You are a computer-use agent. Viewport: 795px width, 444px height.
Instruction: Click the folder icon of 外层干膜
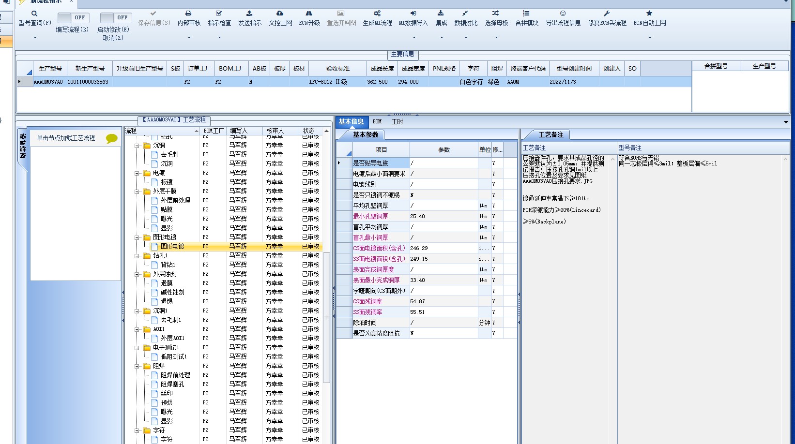coord(147,192)
